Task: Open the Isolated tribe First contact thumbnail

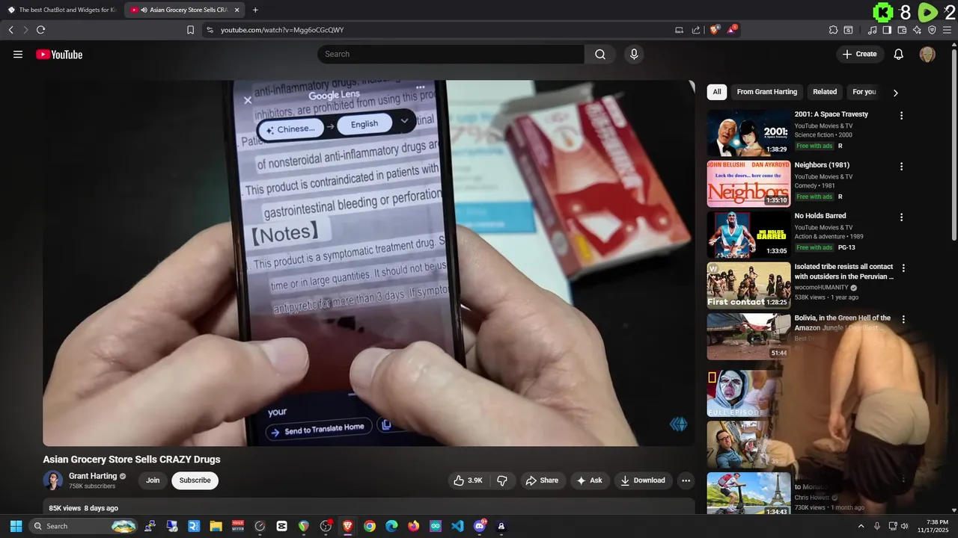Action: pos(748,285)
